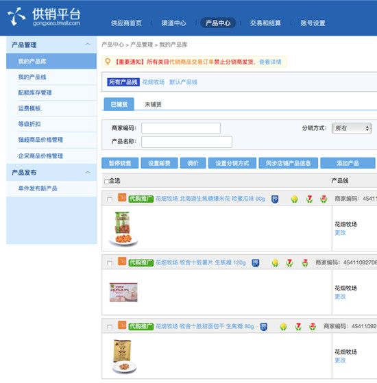Collapse the 产品发布 sidebar section

coord(88,173)
